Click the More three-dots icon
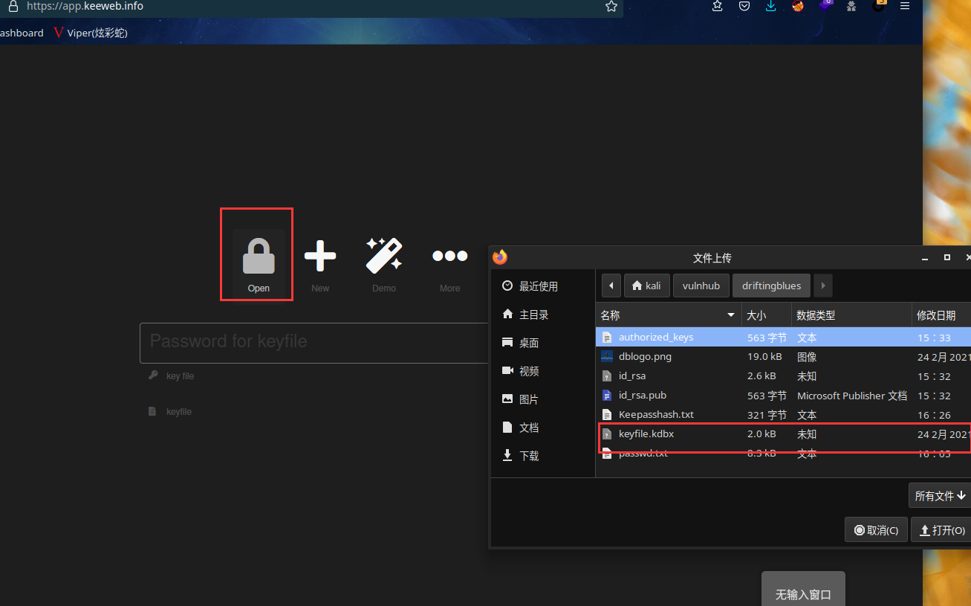This screenshot has height=606, width=971. pyautogui.click(x=449, y=256)
